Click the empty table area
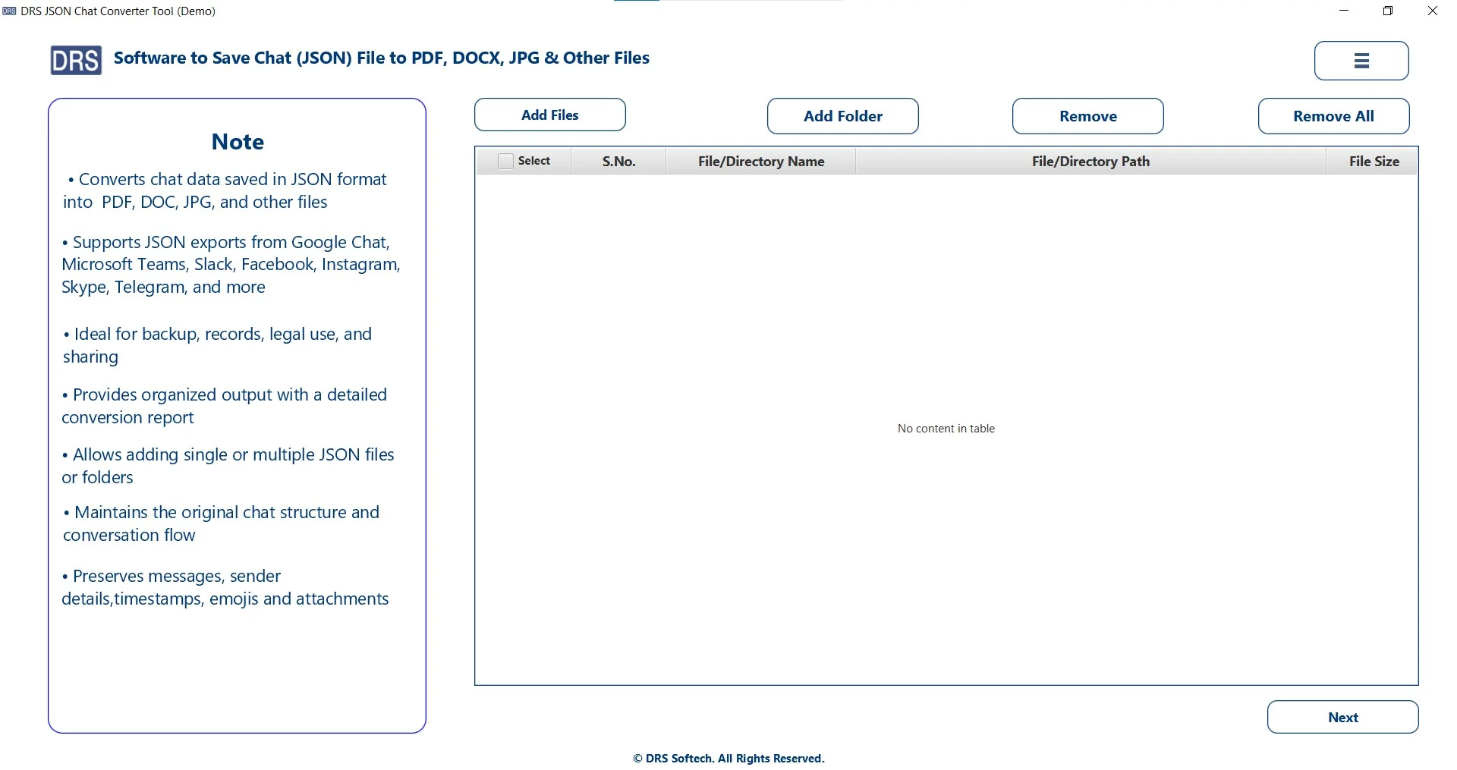 tap(946, 429)
